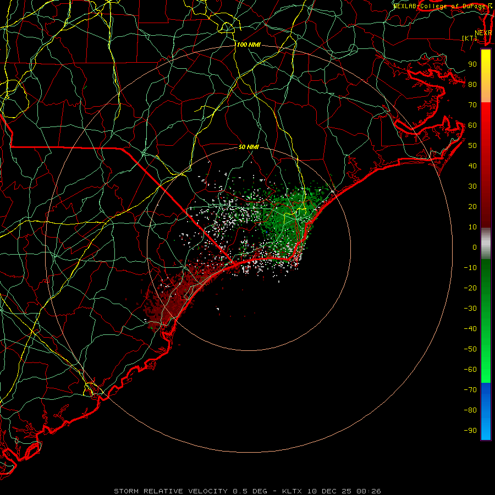Select the -80 value on velocity scale
This screenshot has width=495, height=495.
coord(470,410)
